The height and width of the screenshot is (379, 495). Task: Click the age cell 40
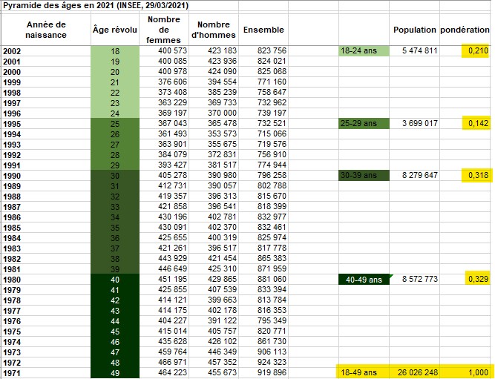(115, 280)
